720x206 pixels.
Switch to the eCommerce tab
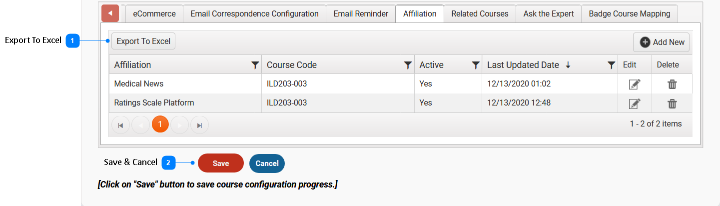pos(154,14)
